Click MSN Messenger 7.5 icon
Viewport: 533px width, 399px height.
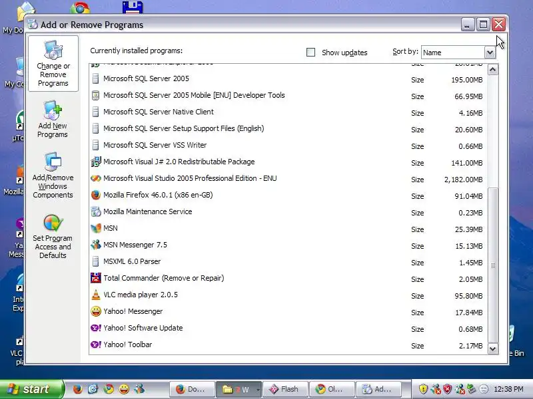point(96,245)
